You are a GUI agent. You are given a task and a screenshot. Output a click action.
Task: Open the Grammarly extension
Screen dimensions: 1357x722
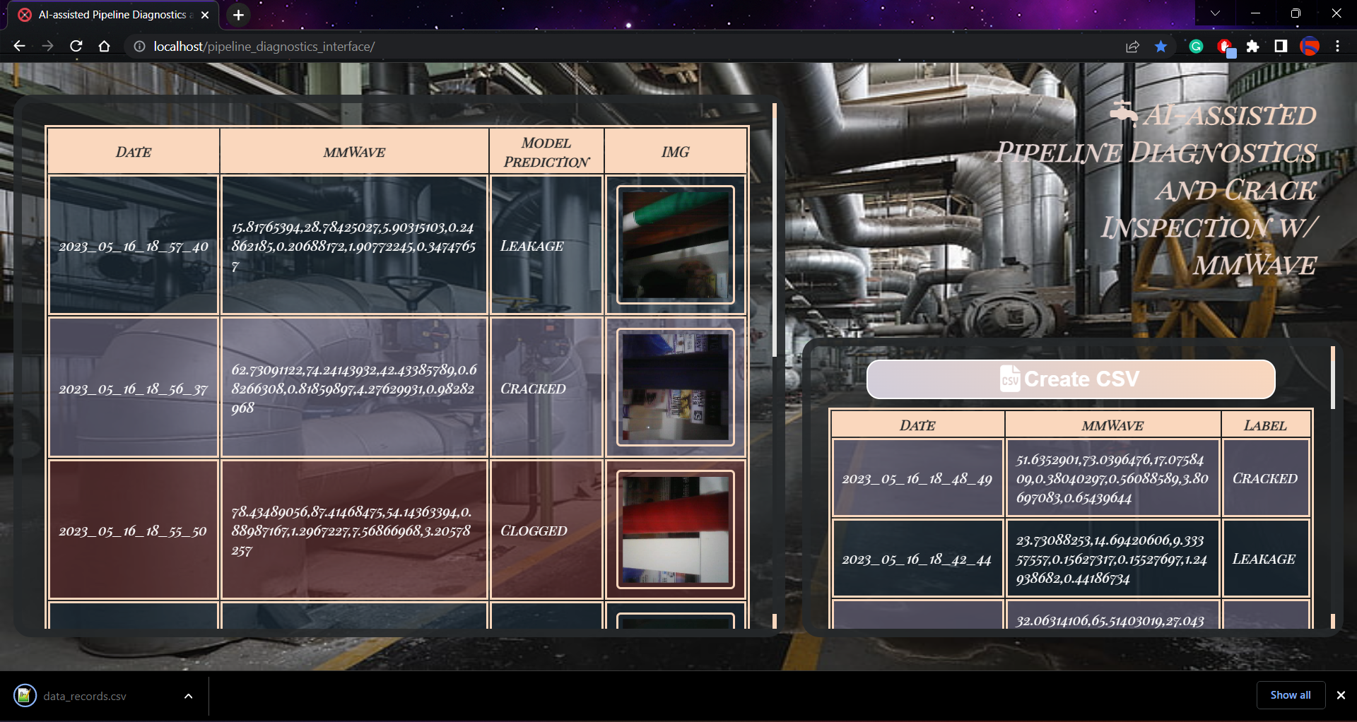pos(1196,46)
